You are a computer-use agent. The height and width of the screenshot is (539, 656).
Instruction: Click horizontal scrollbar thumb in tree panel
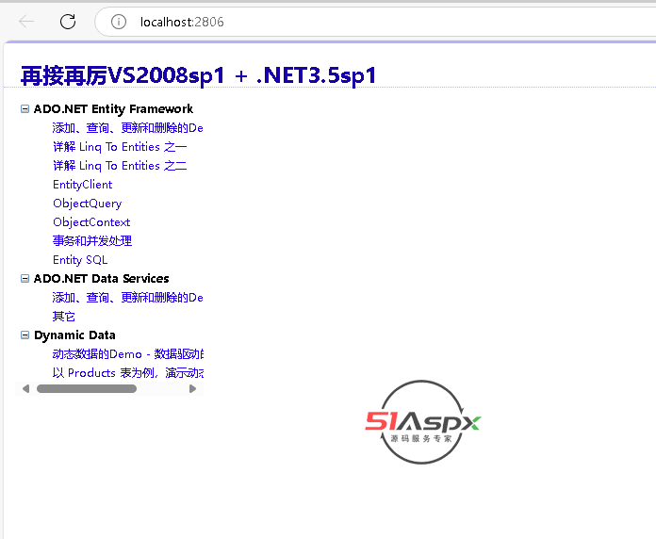(x=87, y=389)
